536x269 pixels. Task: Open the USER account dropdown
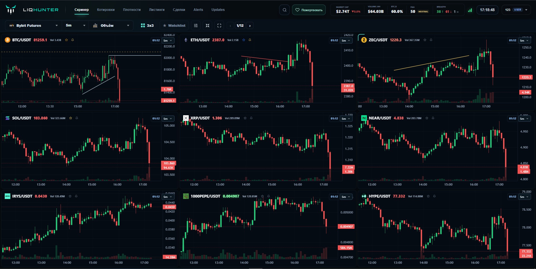pos(516,10)
